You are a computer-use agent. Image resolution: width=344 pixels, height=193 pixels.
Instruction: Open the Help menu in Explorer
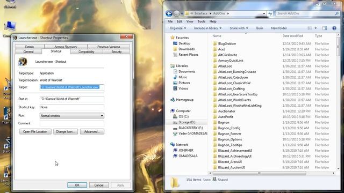(x=213, y=21)
